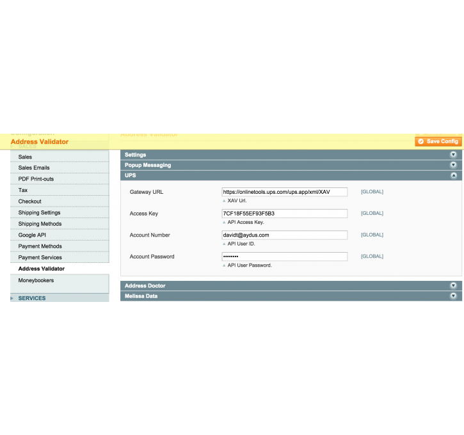Open the Google API tab
The width and height of the screenshot is (464, 435).
60,235
